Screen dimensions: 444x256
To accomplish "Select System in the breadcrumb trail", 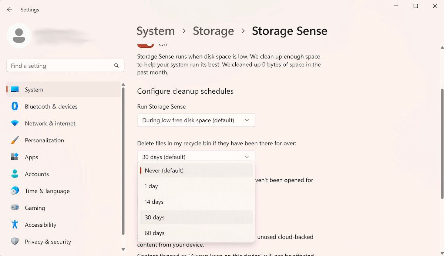I will pyautogui.click(x=155, y=31).
